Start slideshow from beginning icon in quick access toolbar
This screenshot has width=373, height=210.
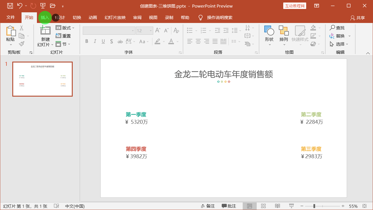(43, 6)
